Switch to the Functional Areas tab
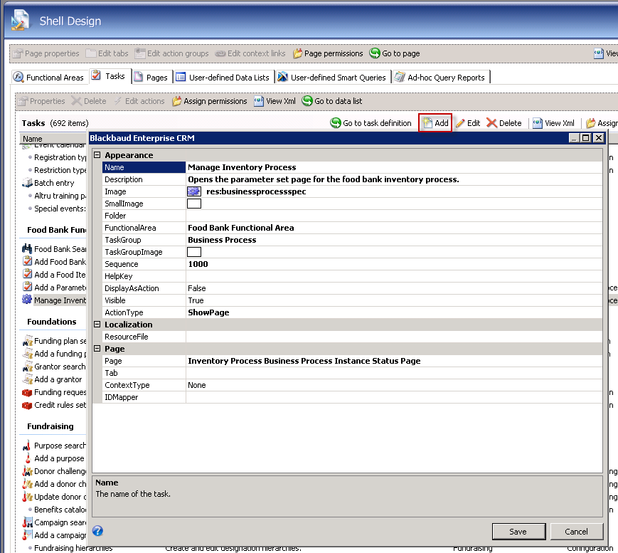The image size is (618, 553). click(x=48, y=77)
